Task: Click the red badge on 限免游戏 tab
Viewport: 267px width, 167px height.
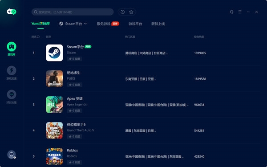Action: click(x=115, y=24)
